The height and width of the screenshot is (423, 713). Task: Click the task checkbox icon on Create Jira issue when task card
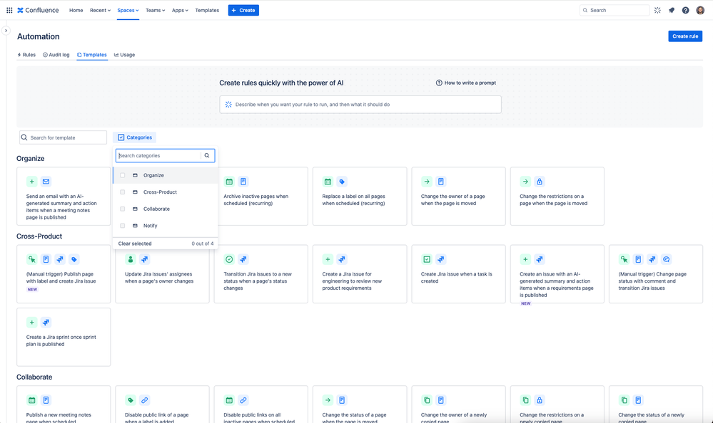(x=427, y=260)
